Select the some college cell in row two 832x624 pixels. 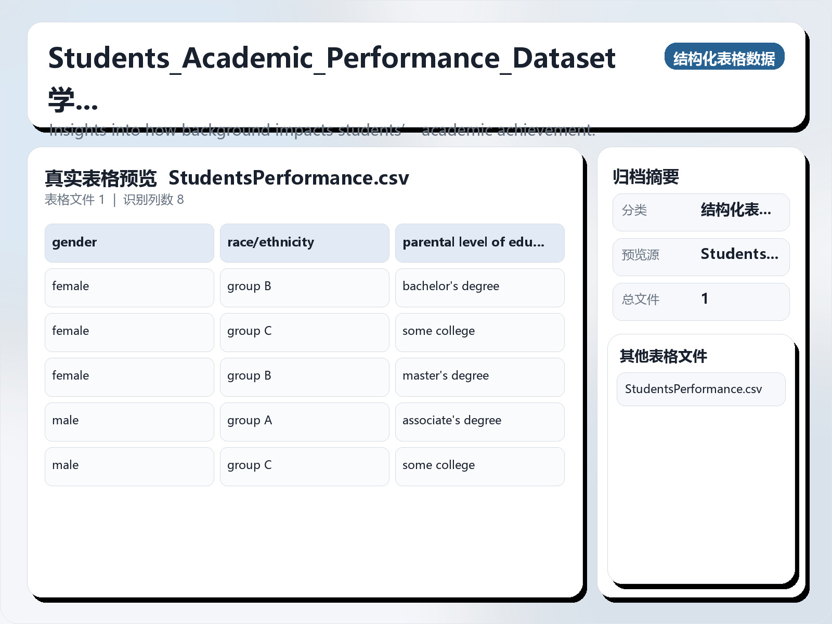(x=438, y=331)
